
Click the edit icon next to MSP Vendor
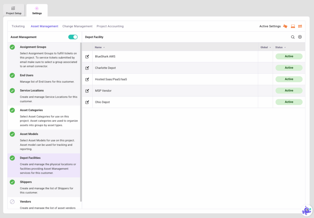coord(87,91)
